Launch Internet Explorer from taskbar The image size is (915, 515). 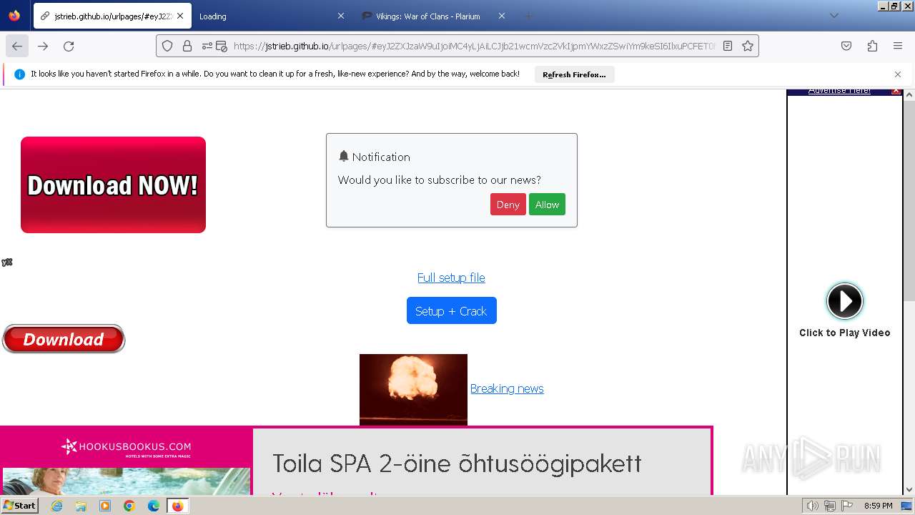56,506
